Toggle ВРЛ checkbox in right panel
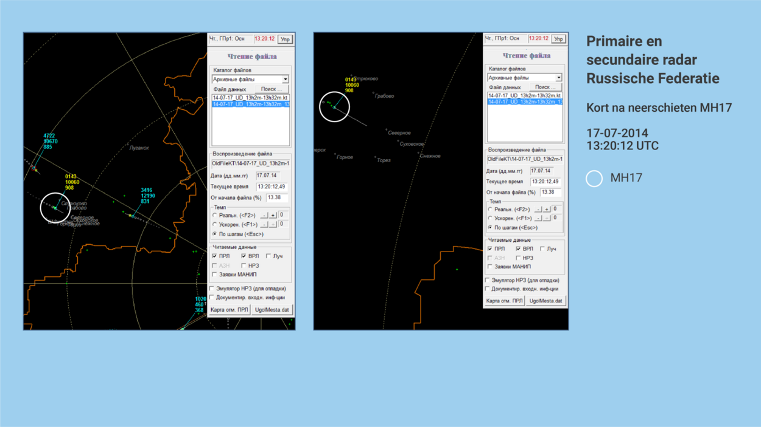Image resolution: width=761 pixels, height=427 pixels. [519, 249]
